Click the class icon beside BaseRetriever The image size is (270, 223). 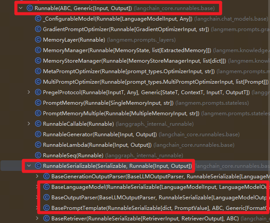[46, 218]
